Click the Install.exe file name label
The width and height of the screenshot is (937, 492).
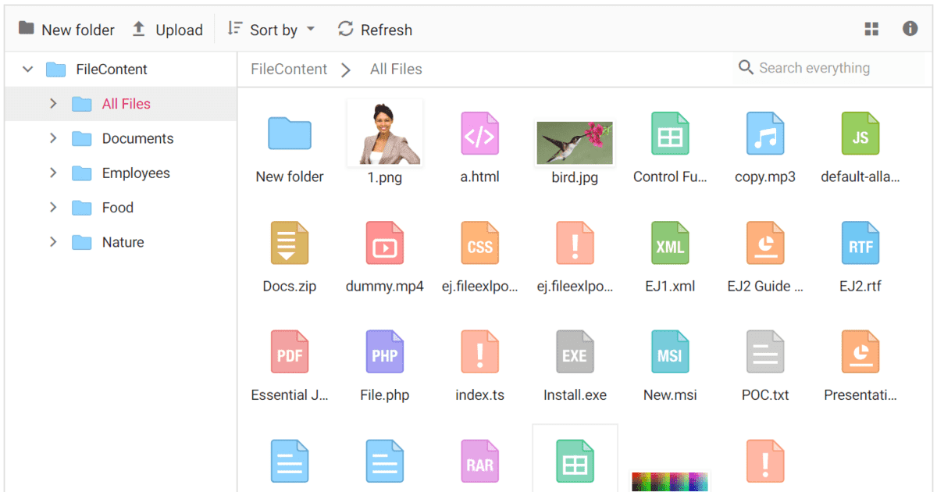(x=575, y=395)
